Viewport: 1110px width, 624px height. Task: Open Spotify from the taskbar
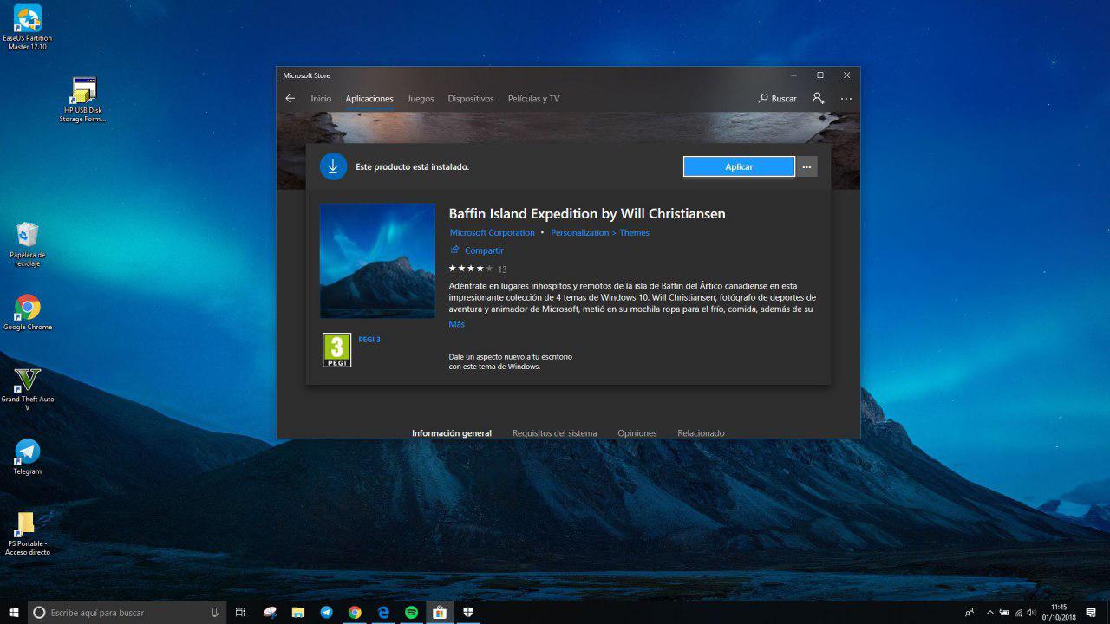coord(411,613)
